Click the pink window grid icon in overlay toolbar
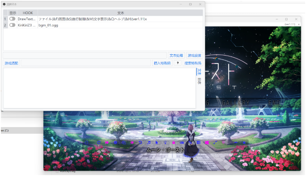306x176 pixels. click(x=207, y=142)
